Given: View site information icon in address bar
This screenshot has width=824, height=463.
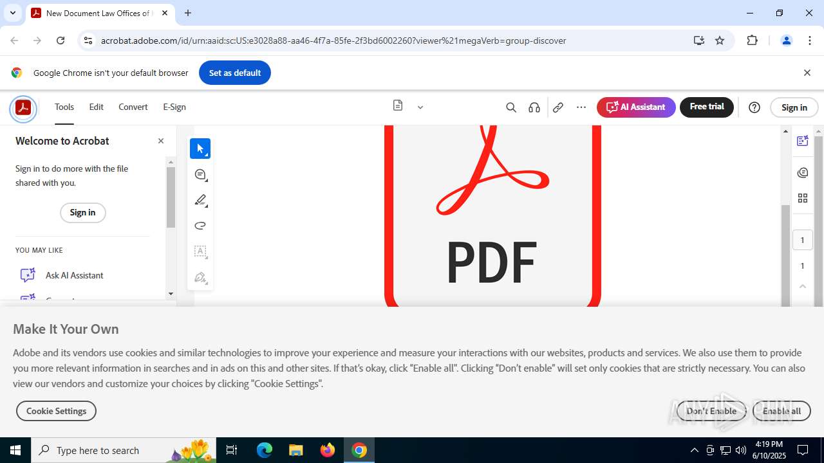Looking at the screenshot, I should 88,41.
